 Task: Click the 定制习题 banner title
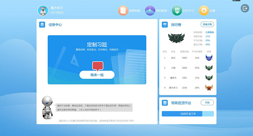(x=97, y=44)
